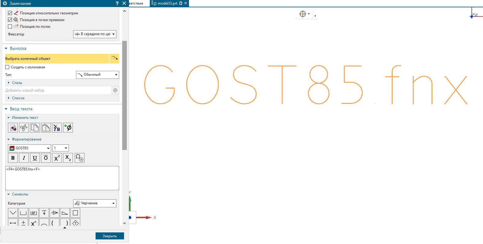Image resolution: width=483 pixels, height=244 pixels.
Task: Open the 'Черчение' category dropdown
Action: [x=95, y=203]
